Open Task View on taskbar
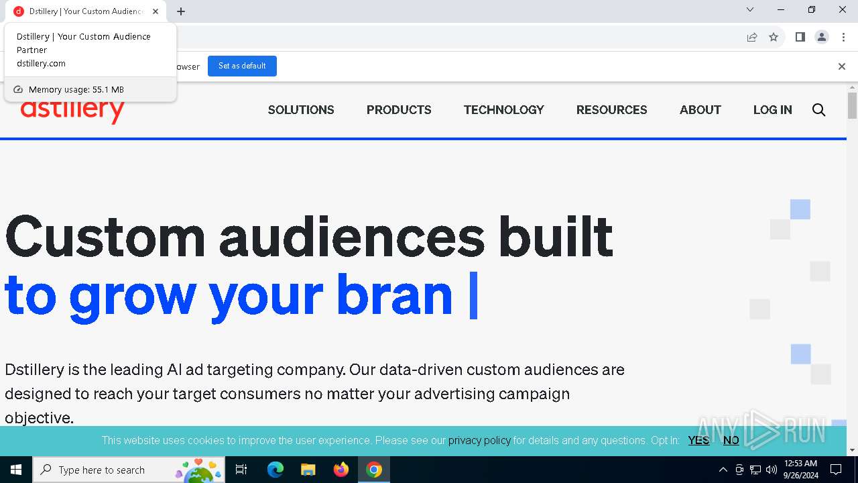Viewport: 858px width, 483px height. [x=242, y=470]
